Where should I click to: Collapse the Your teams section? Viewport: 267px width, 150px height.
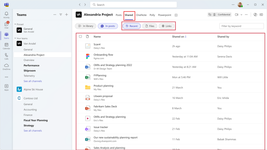click(x=15, y=38)
